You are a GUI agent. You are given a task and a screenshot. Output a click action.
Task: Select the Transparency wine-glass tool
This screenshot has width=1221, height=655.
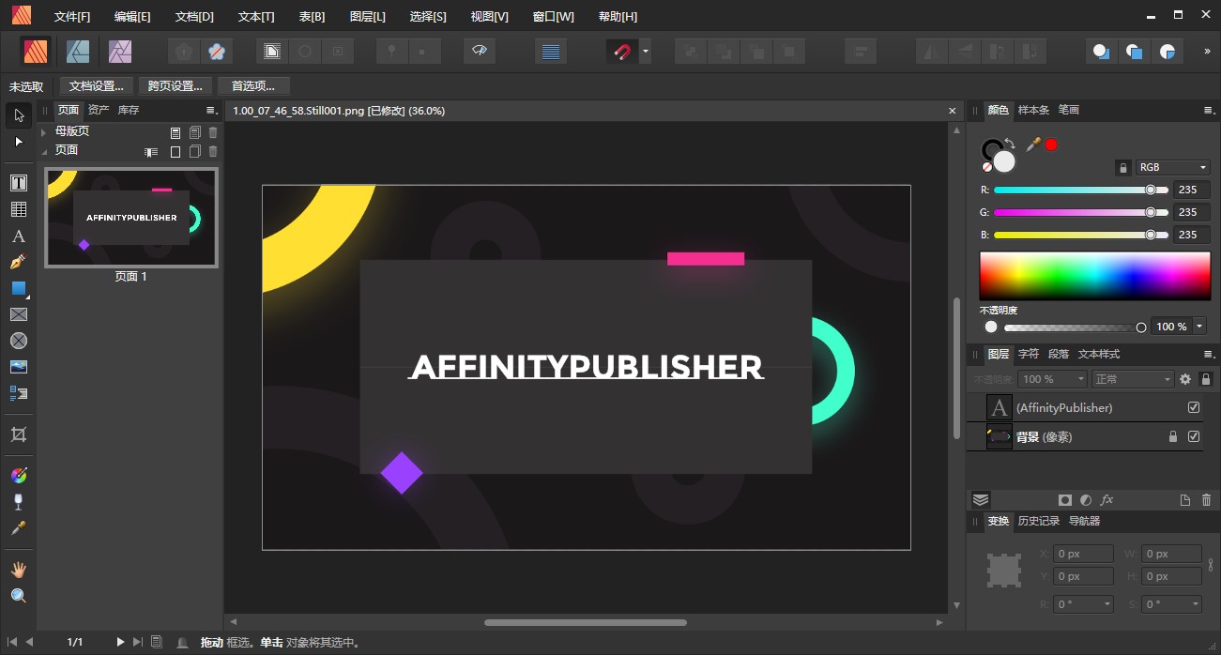click(x=19, y=502)
